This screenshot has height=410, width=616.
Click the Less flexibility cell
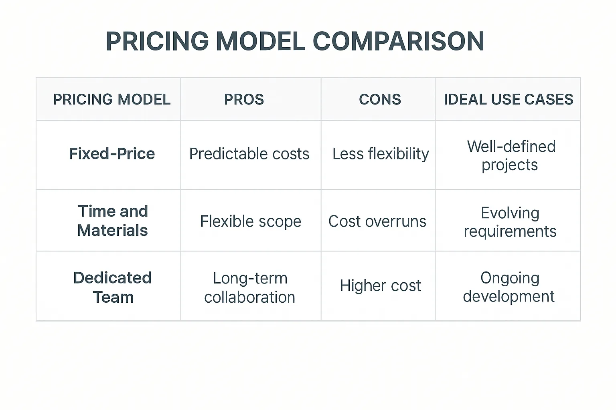tap(380, 154)
